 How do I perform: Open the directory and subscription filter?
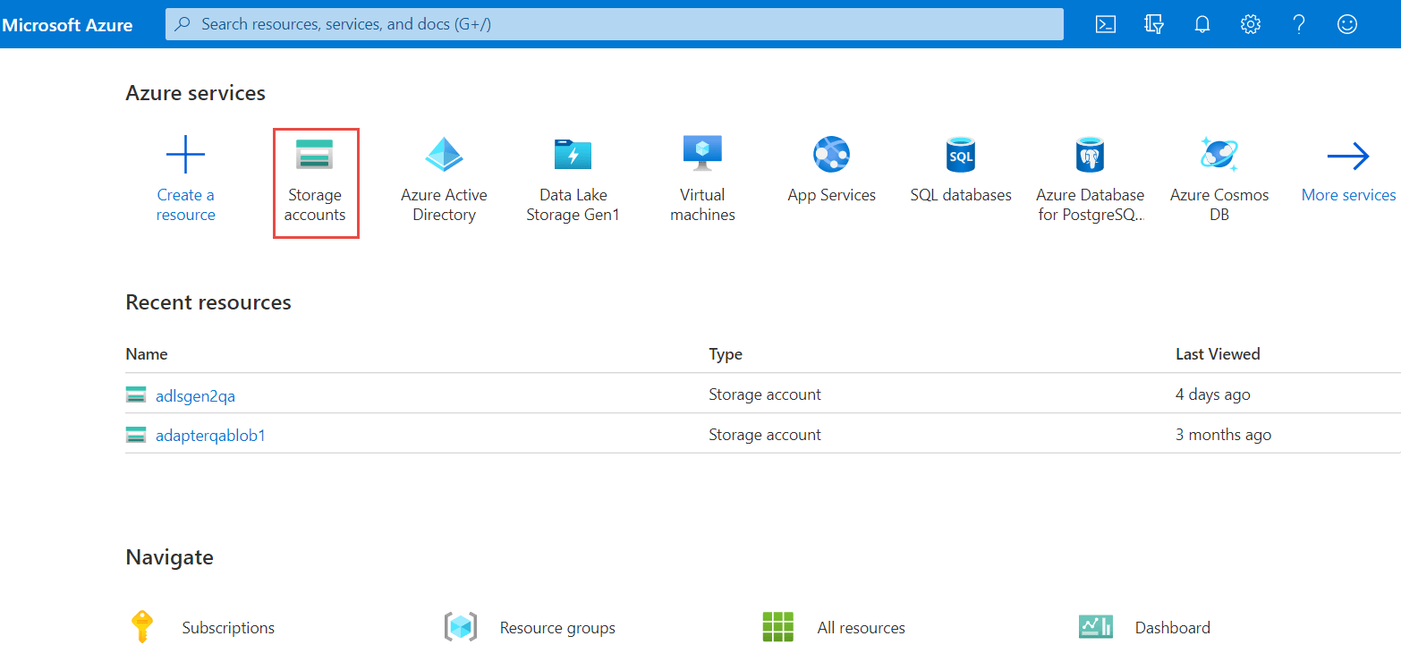click(x=1153, y=24)
